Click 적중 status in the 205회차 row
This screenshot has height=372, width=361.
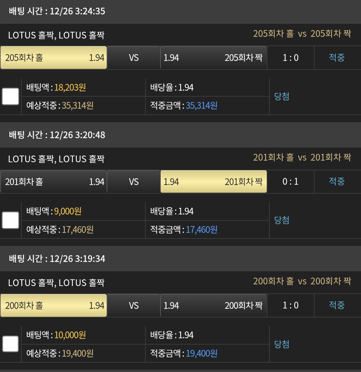(337, 58)
